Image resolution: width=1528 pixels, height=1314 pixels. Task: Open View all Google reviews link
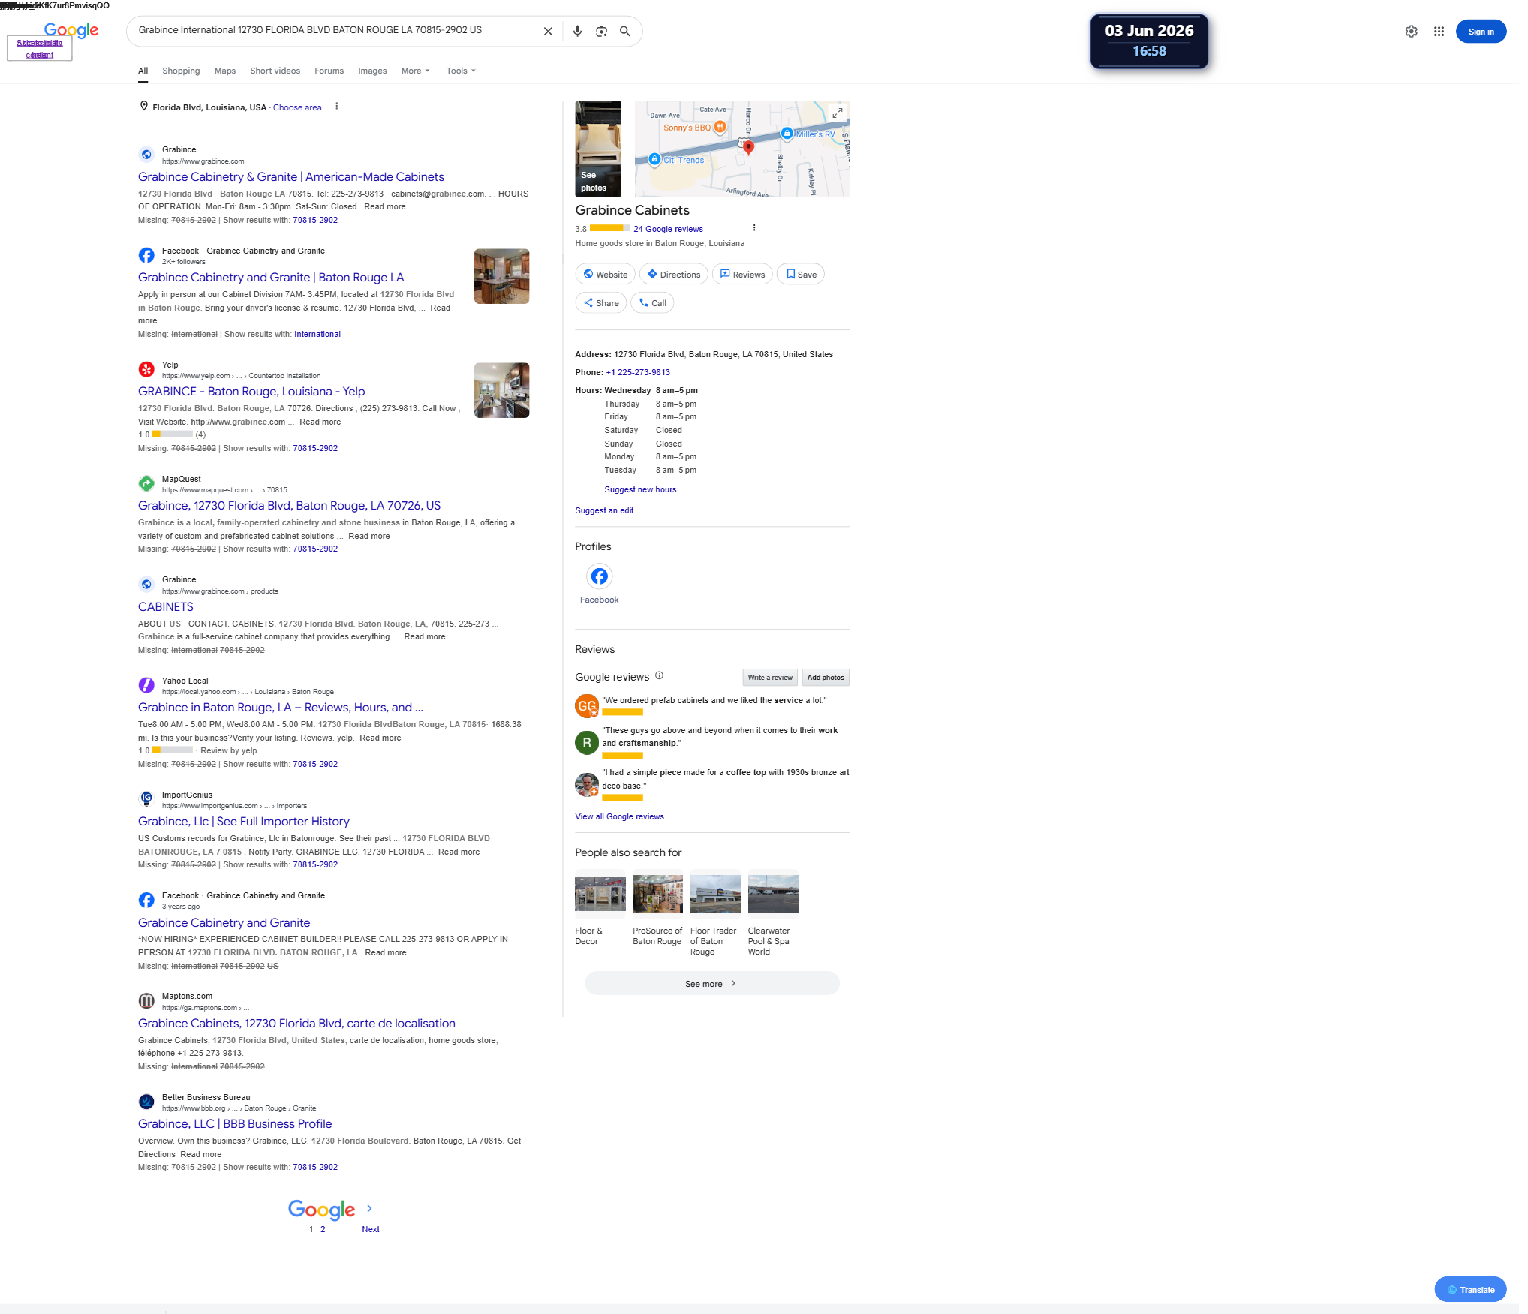point(619,816)
